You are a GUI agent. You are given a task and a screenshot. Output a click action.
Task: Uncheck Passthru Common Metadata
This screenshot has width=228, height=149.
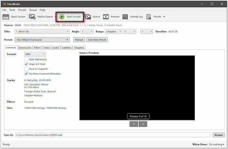[26, 74]
